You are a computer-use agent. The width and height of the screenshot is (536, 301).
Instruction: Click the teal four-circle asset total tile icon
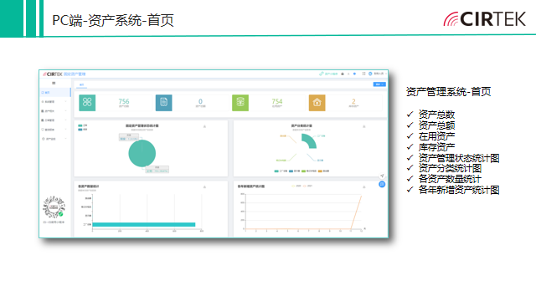[x=87, y=103]
